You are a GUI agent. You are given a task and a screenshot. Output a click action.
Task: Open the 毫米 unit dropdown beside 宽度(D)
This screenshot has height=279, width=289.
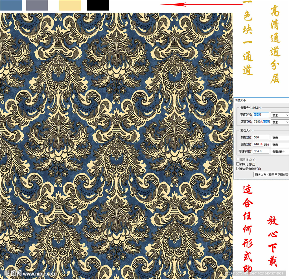tap(280, 138)
